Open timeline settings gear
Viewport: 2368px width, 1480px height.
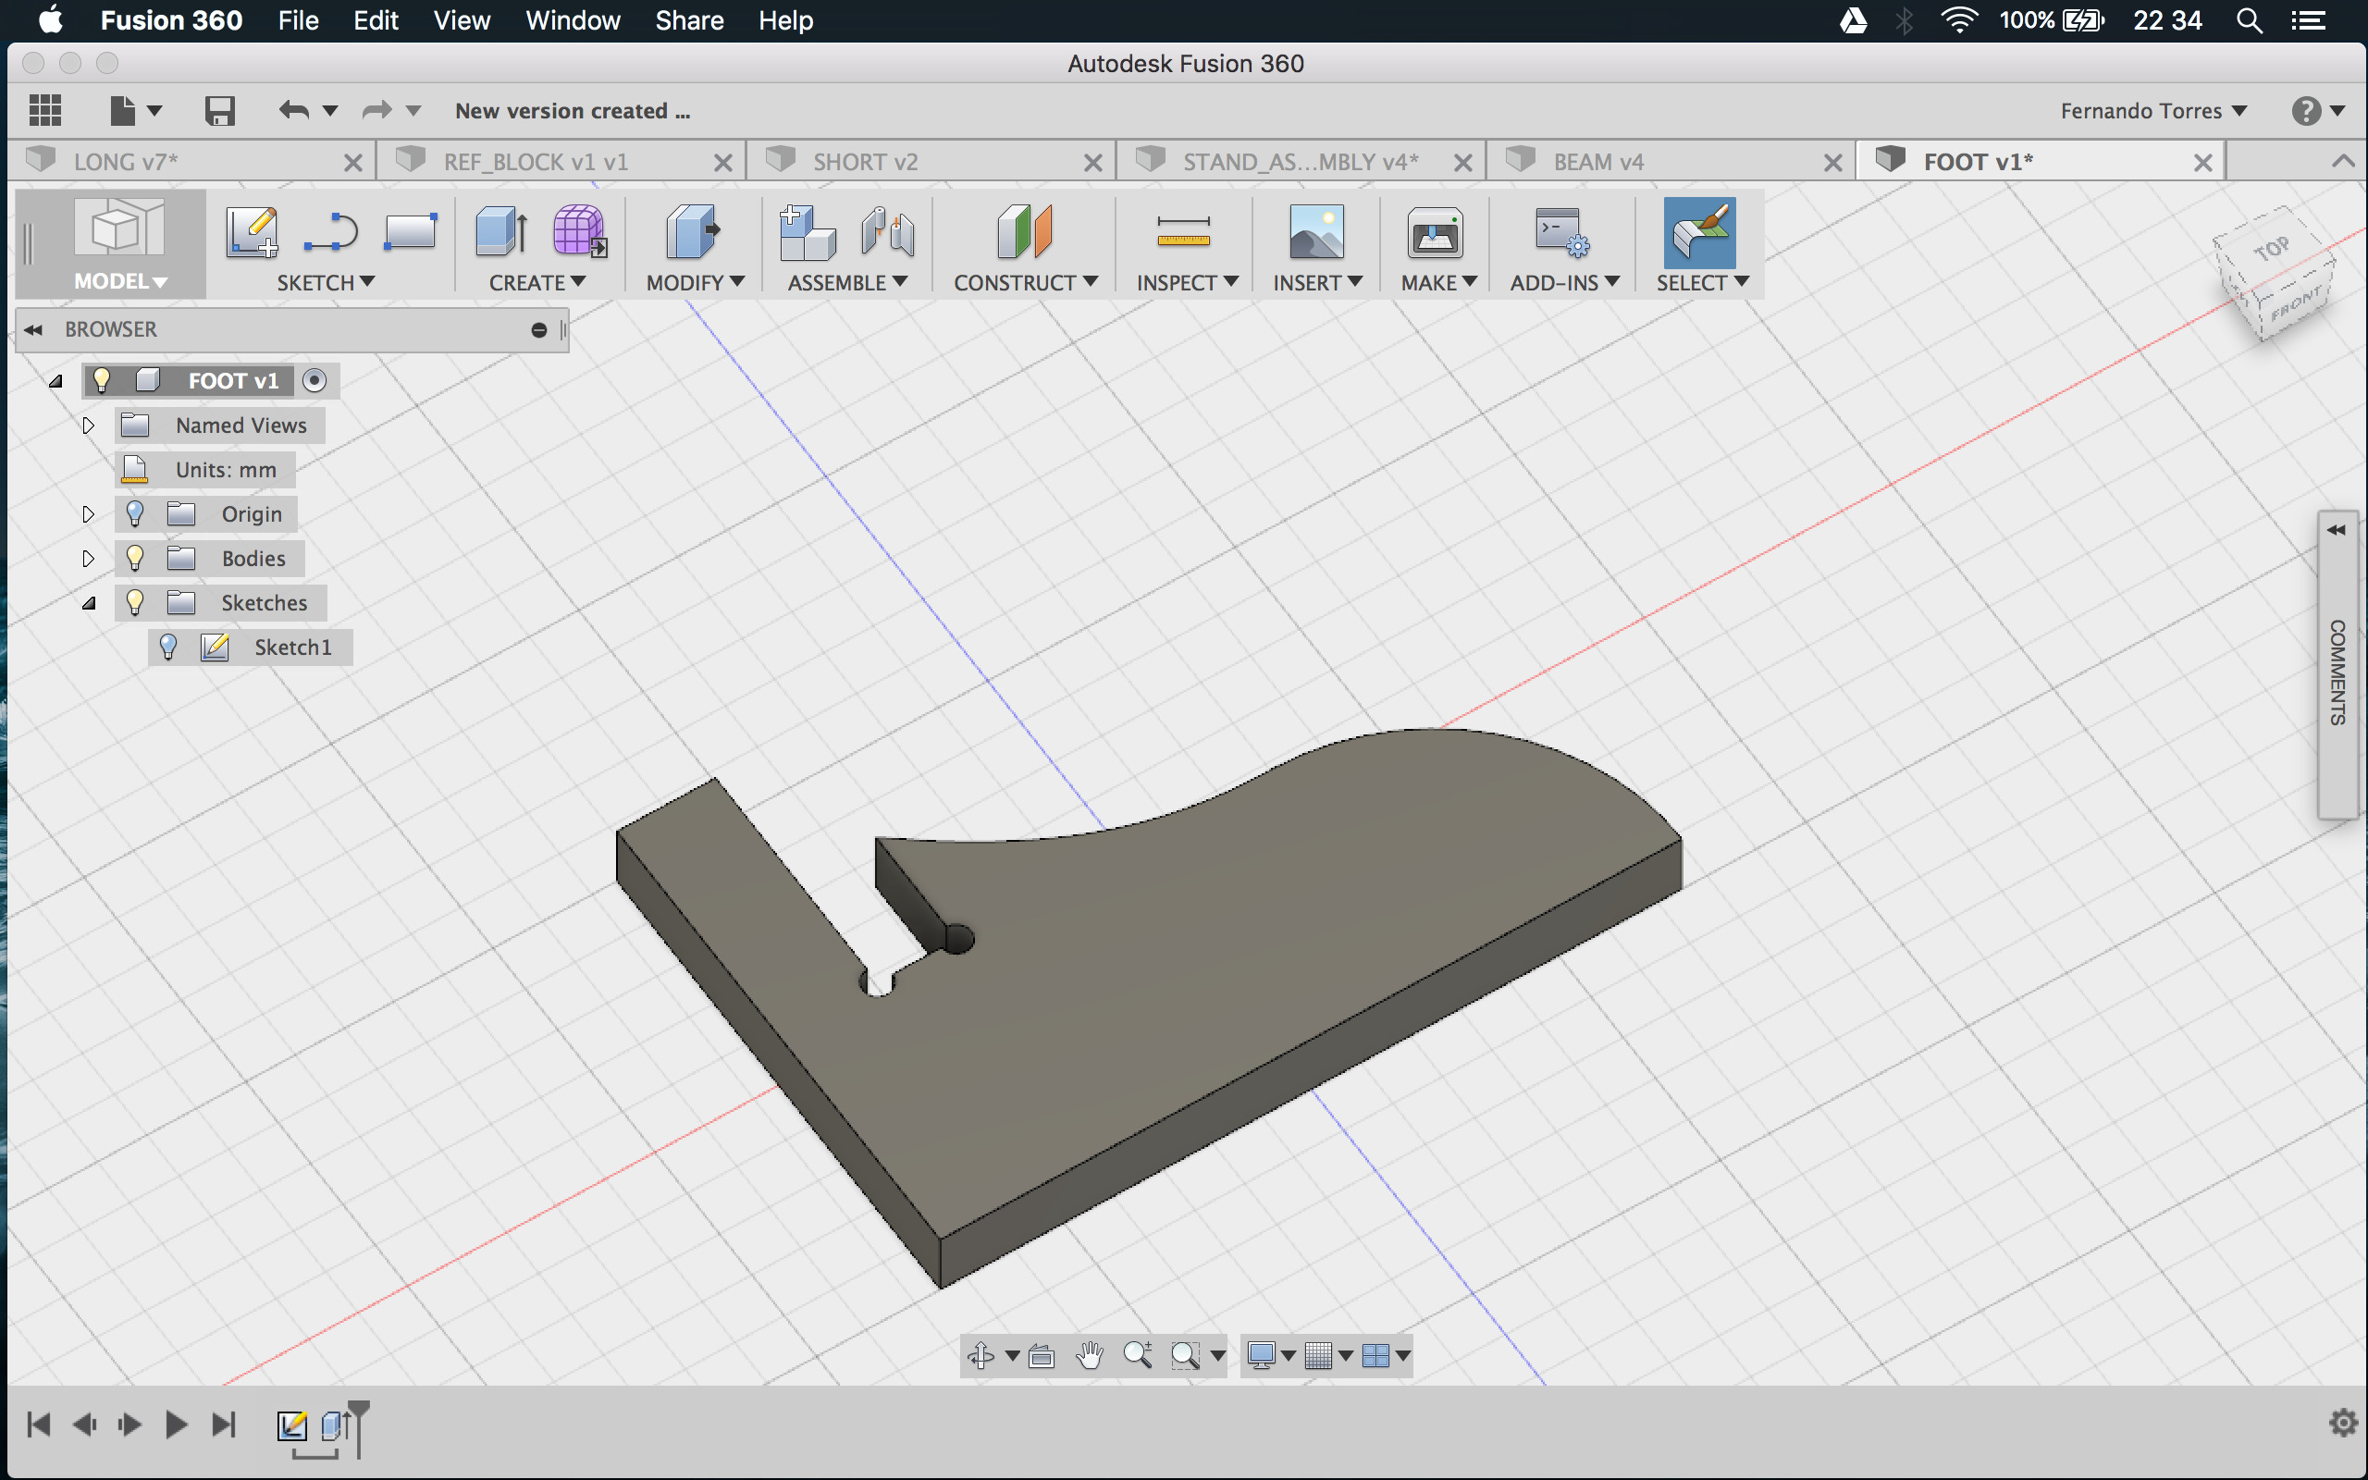[2342, 1423]
